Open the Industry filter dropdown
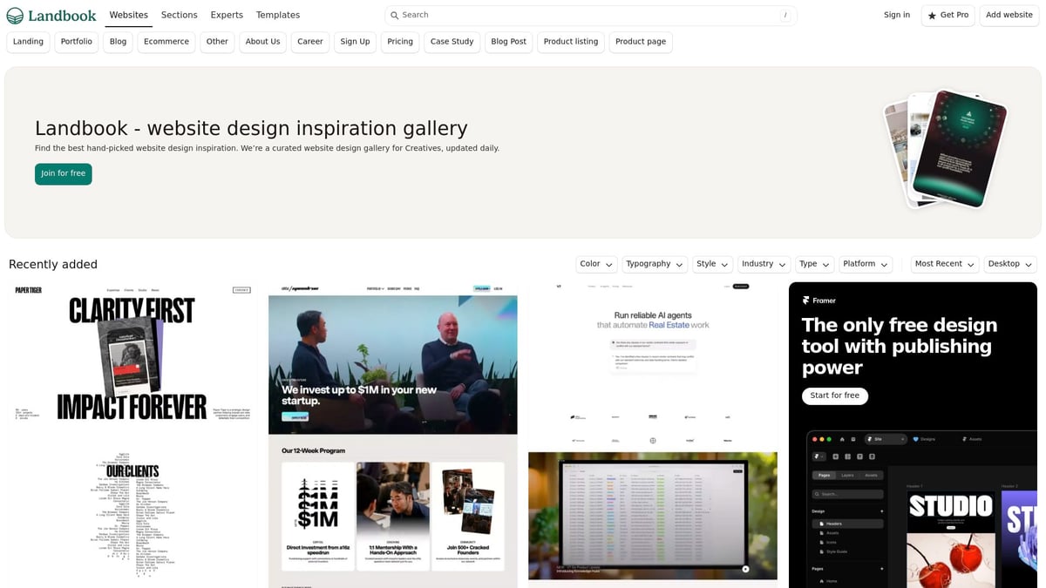1046x588 pixels. [x=764, y=263]
